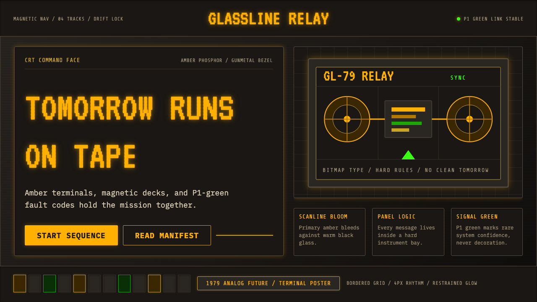Screen dimensions: 537x302
Task: Click the second green strip cell
Action: tap(125, 284)
